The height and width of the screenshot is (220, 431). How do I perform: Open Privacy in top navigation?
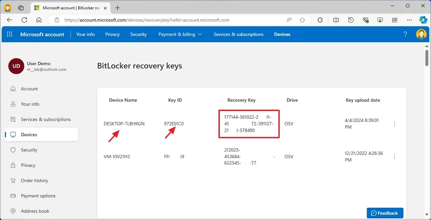click(112, 34)
